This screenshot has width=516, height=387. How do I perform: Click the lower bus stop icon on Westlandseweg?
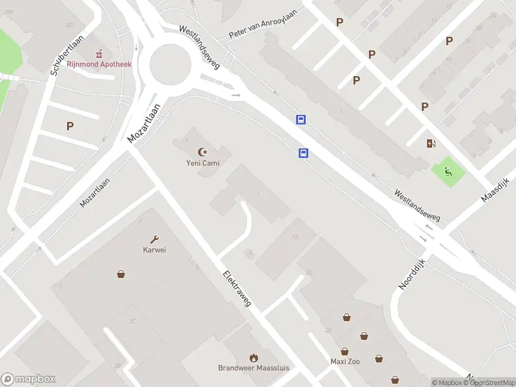pos(303,153)
